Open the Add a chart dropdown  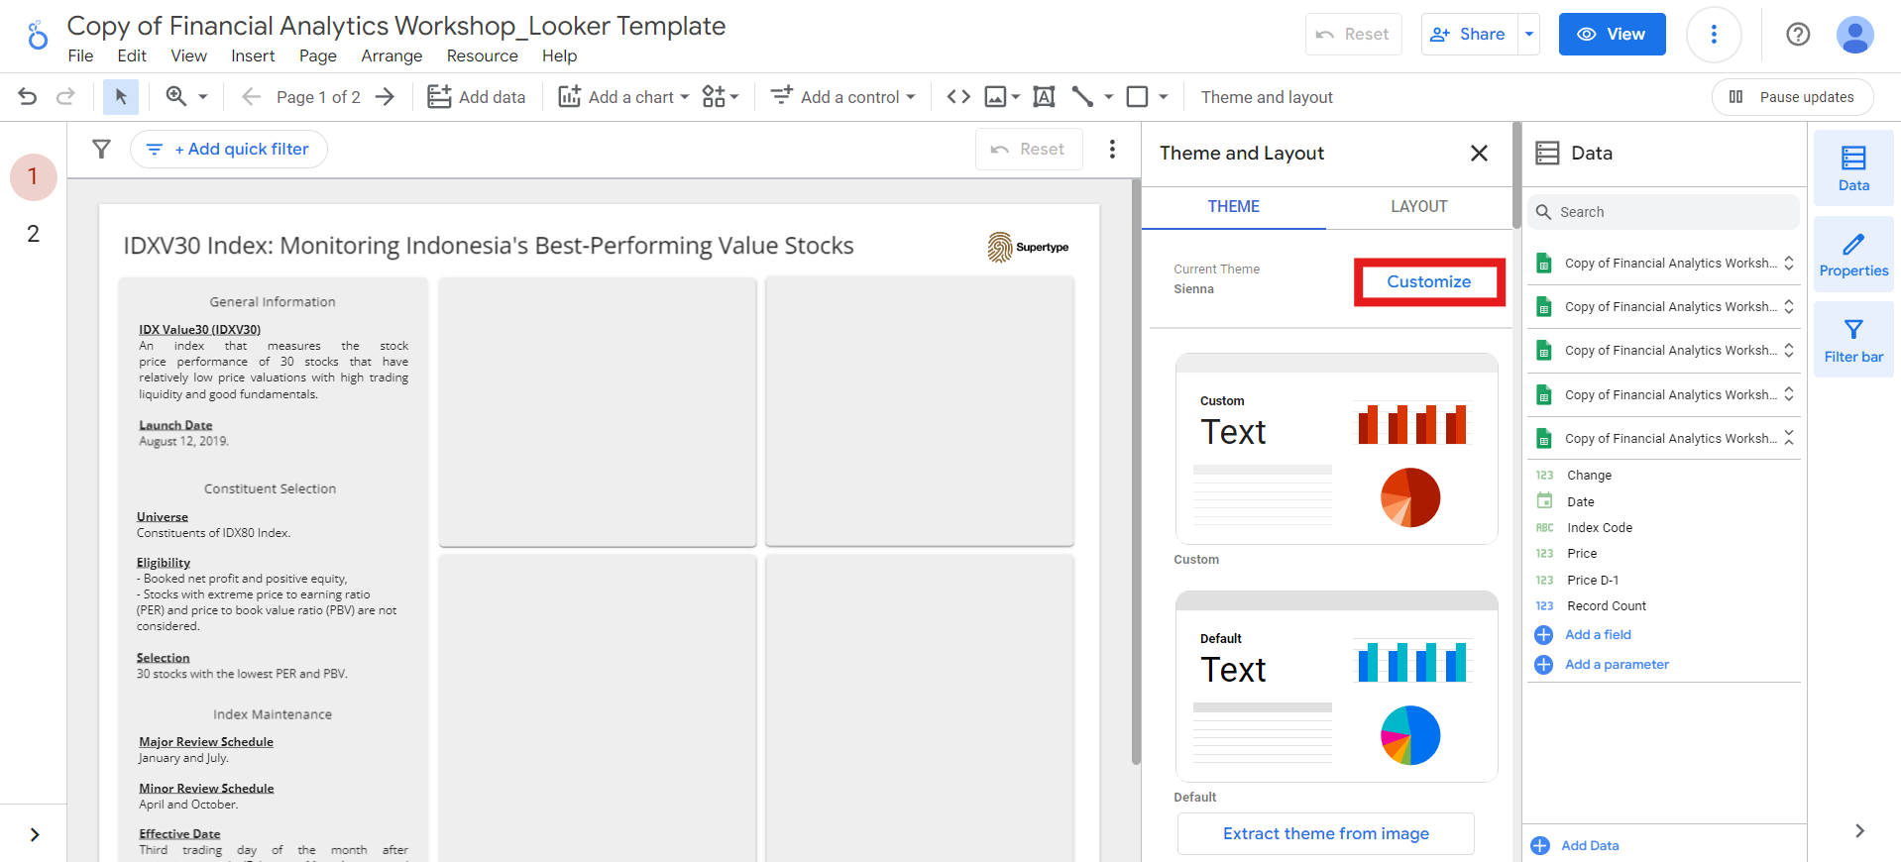pos(623,97)
